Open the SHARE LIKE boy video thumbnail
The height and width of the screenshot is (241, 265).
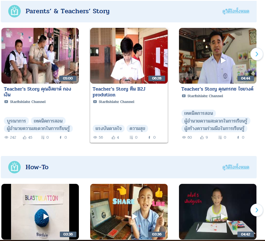[x=129, y=211]
